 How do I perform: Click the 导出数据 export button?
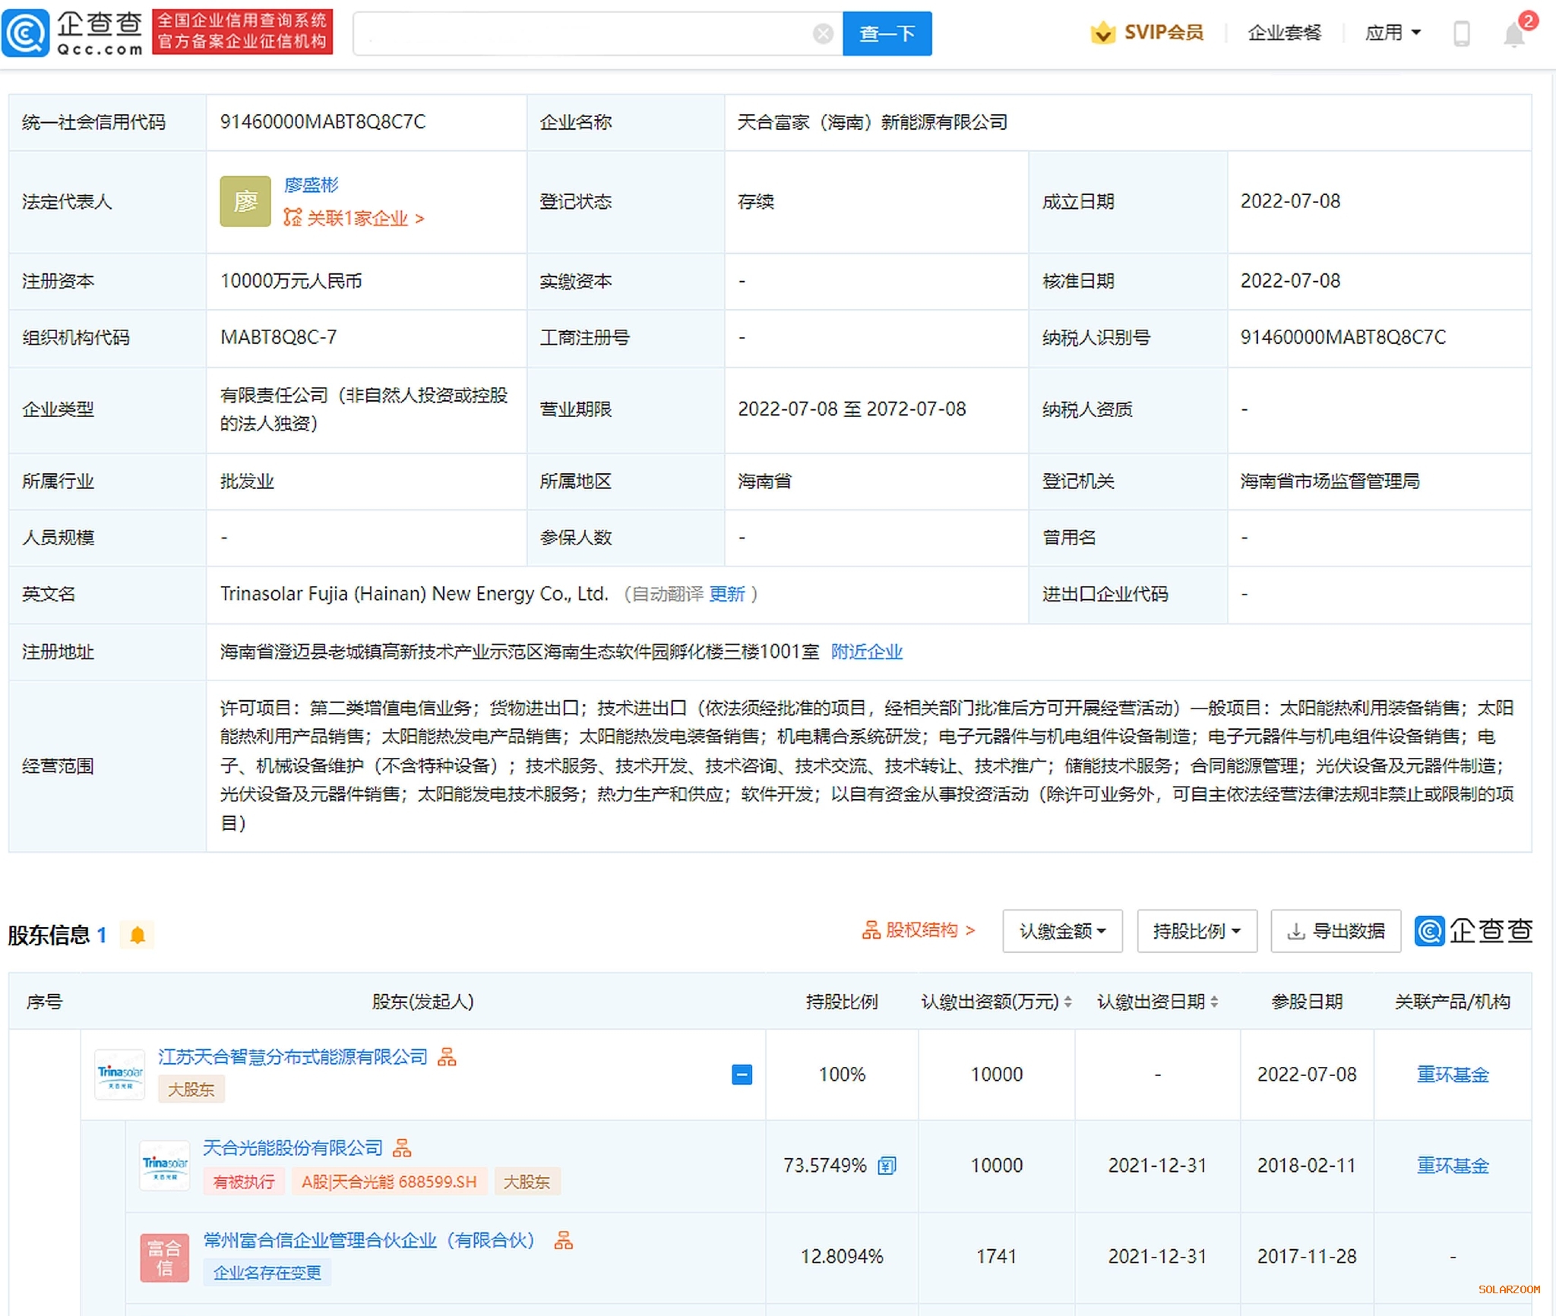point(1336,930)
